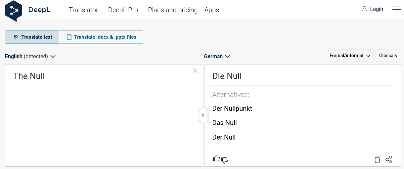Choose alternative translation Der Nullpunkt
This screenshot has height=169, width=404.
coord(232,108)
